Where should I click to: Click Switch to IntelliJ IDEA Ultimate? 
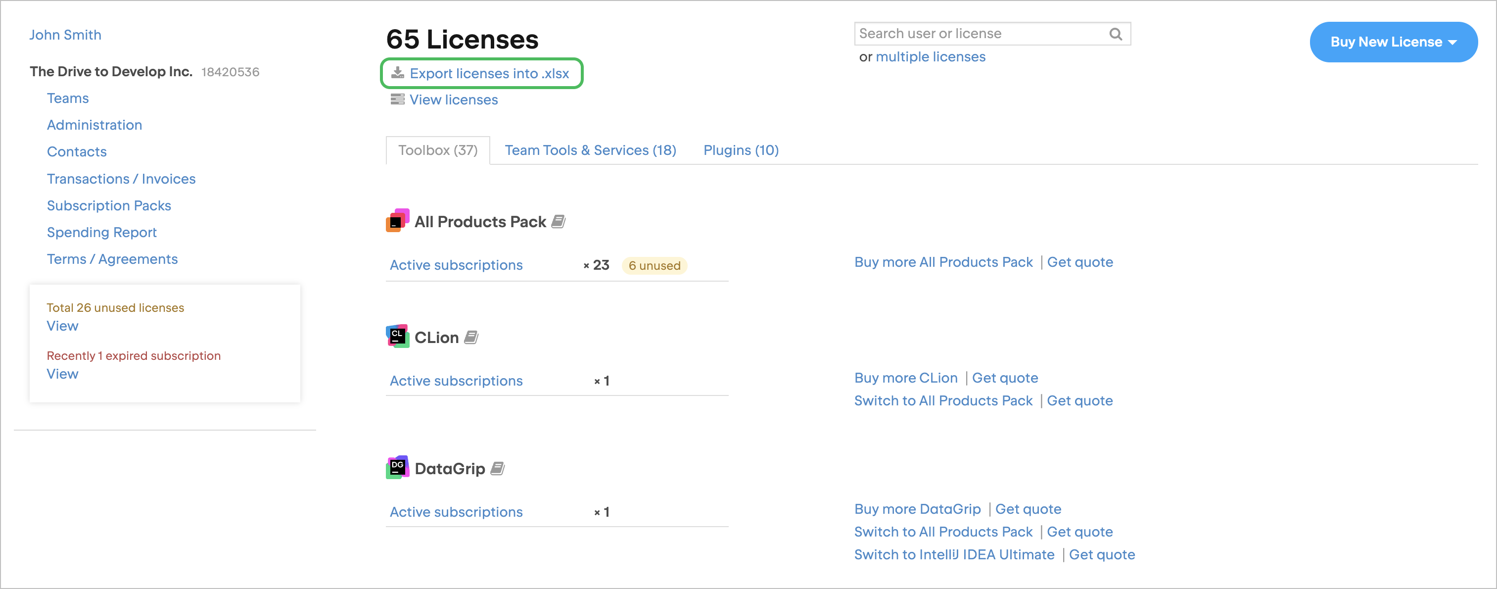[x=954, y=554]
